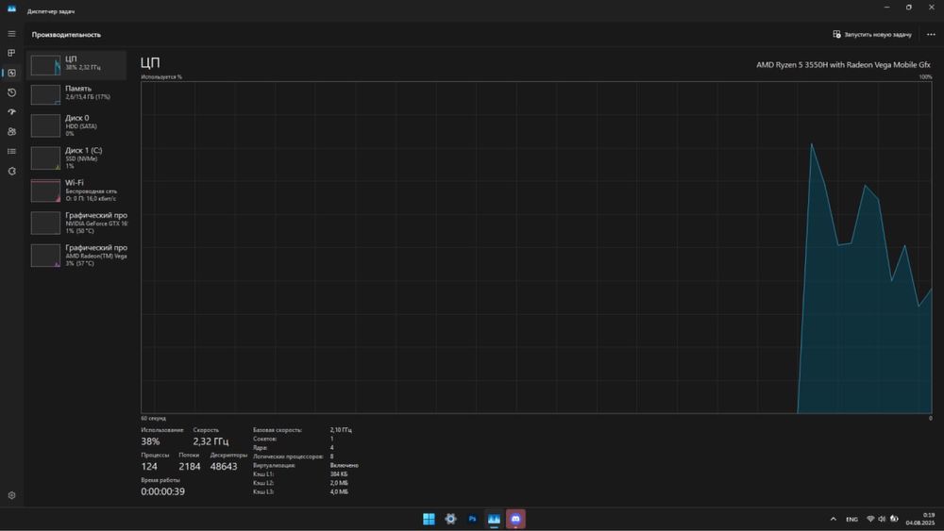The height and width of the screenshot is (531, 944).
Task: Select the Performance page icon in sidebar
Action: 11,73
